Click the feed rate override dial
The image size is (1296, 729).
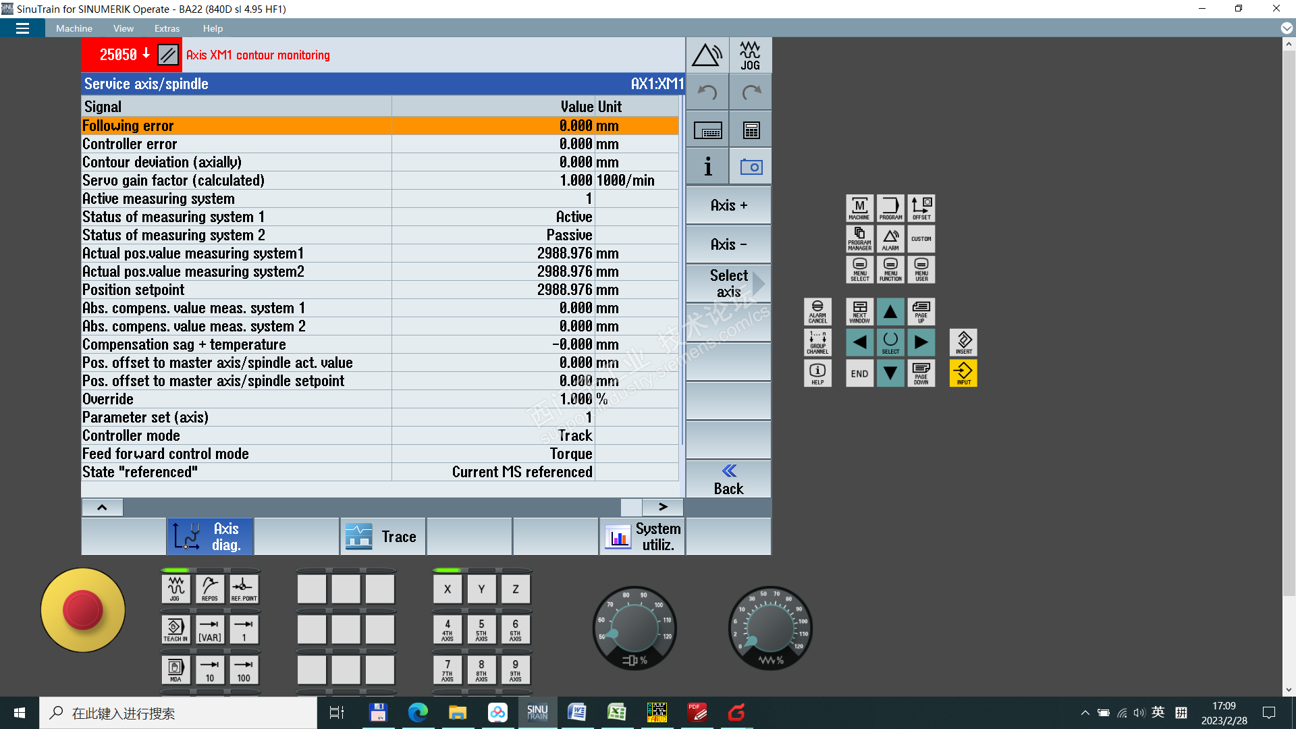click(x=770, y=628)
